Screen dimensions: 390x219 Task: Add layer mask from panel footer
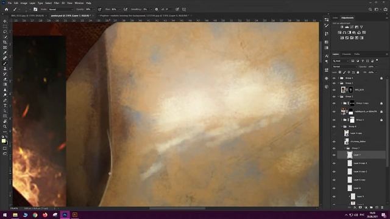[x=360, y=207]
